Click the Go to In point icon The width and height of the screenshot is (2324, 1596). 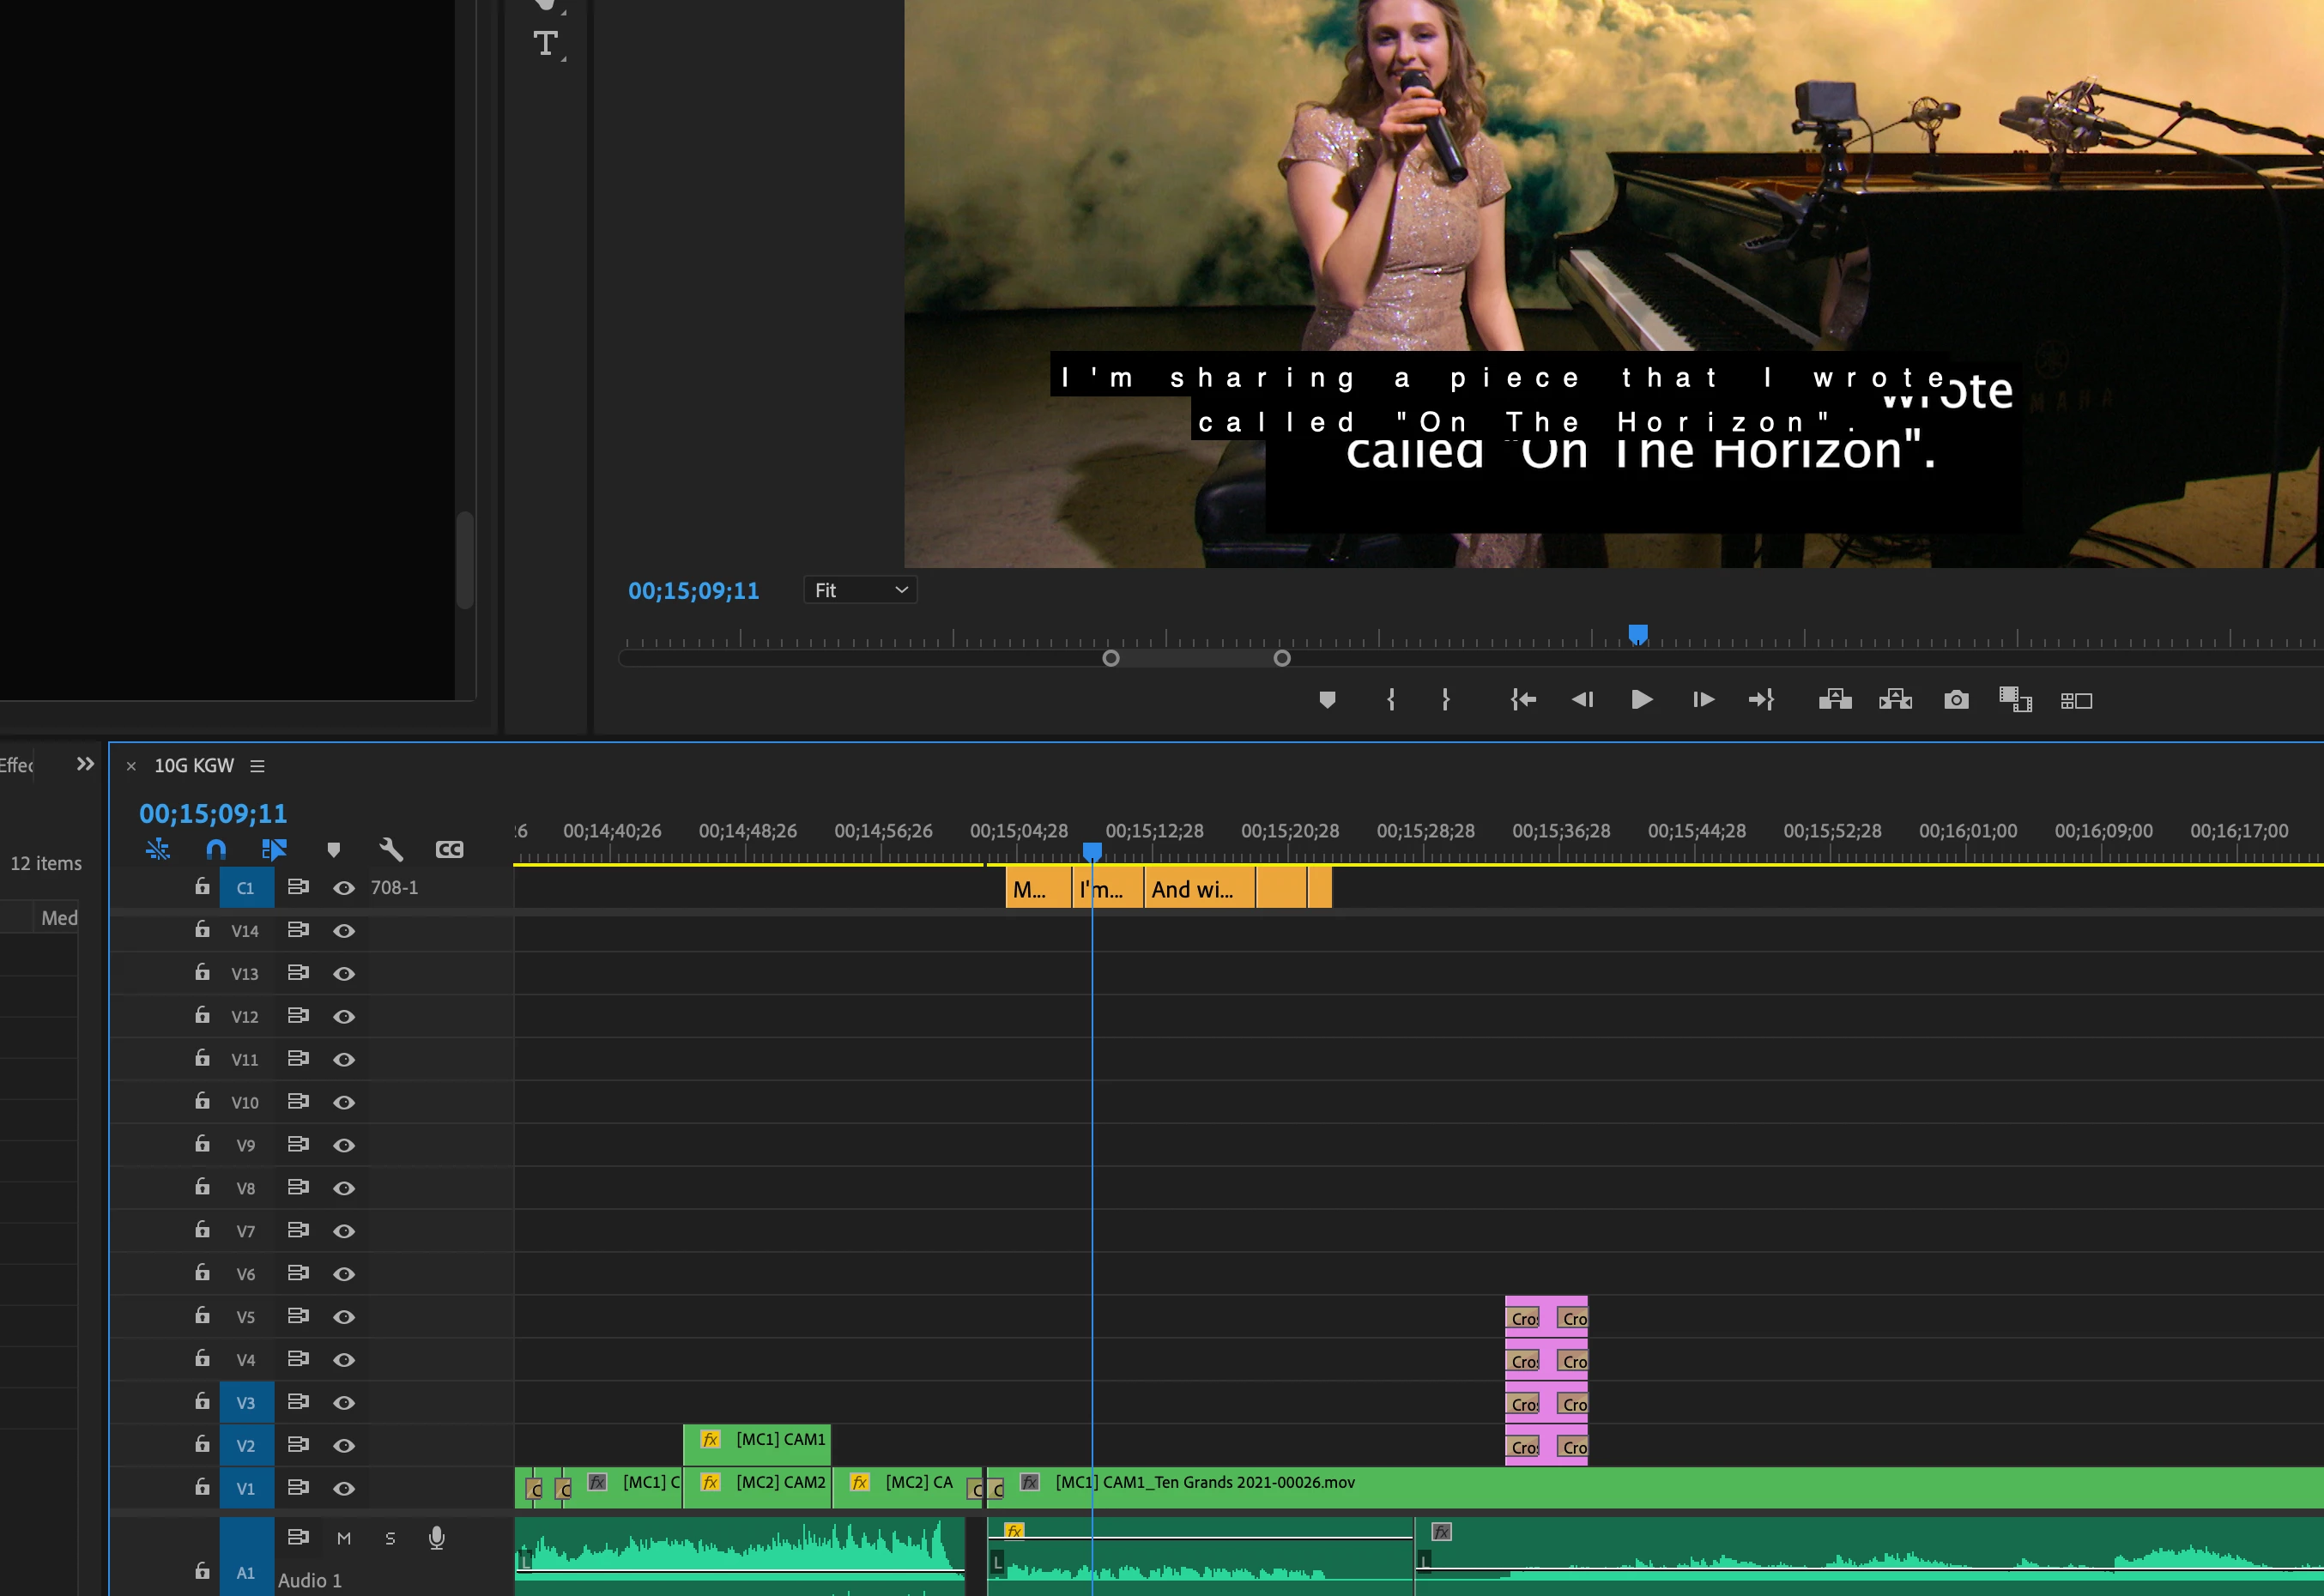(1523, 700)
